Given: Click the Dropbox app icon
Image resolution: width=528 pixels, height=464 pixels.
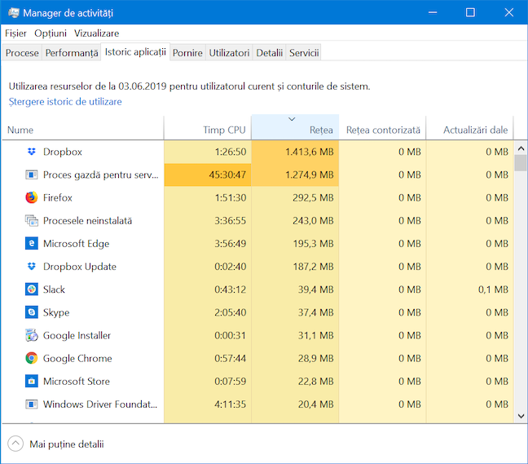Looking at the screenshot, I should 31,152.
